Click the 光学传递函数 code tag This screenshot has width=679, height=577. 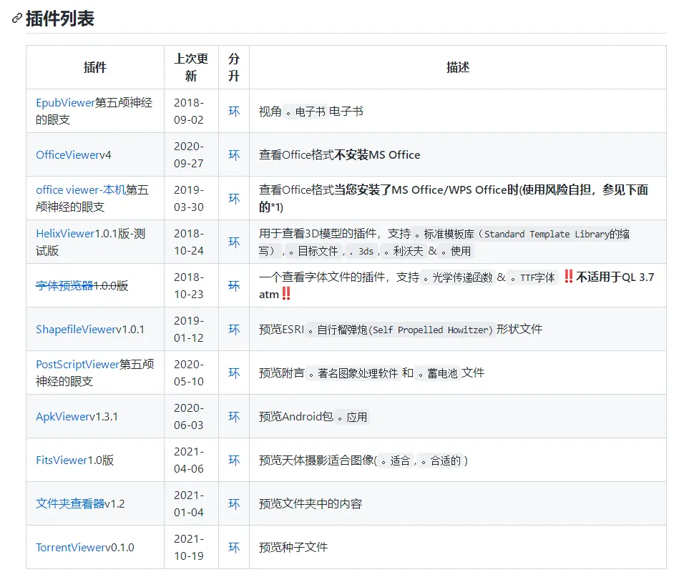[x=458, y=278]
